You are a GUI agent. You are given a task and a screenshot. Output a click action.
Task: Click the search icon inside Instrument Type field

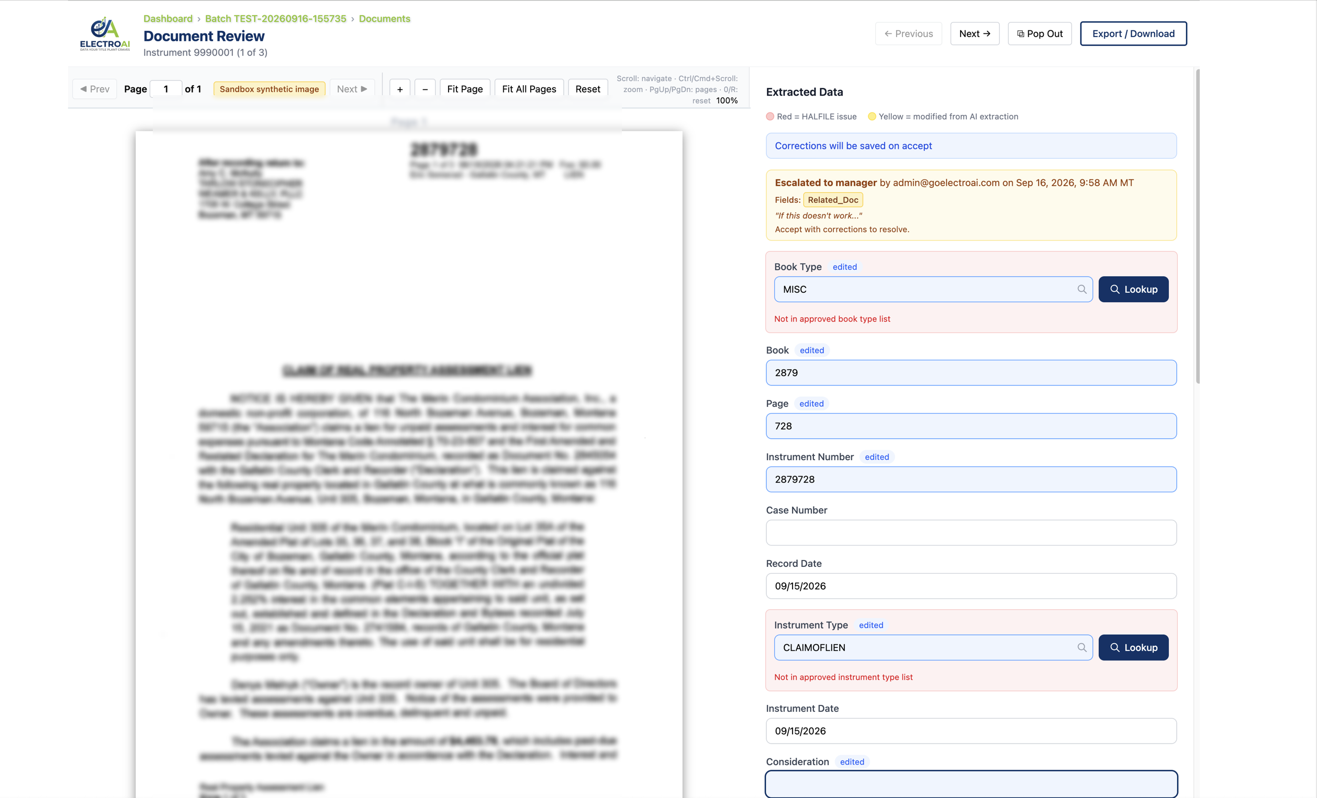coord(1082,647)
